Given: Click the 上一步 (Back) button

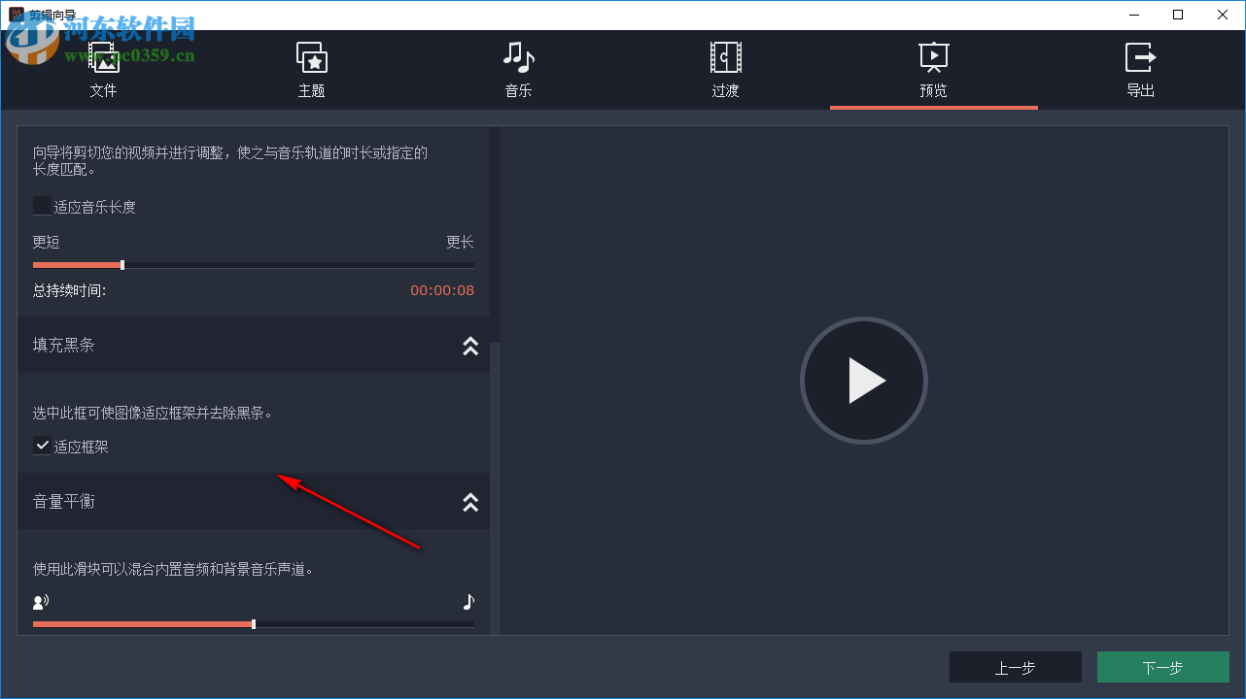Looking at the screenshot, I should pos(1016,667).
